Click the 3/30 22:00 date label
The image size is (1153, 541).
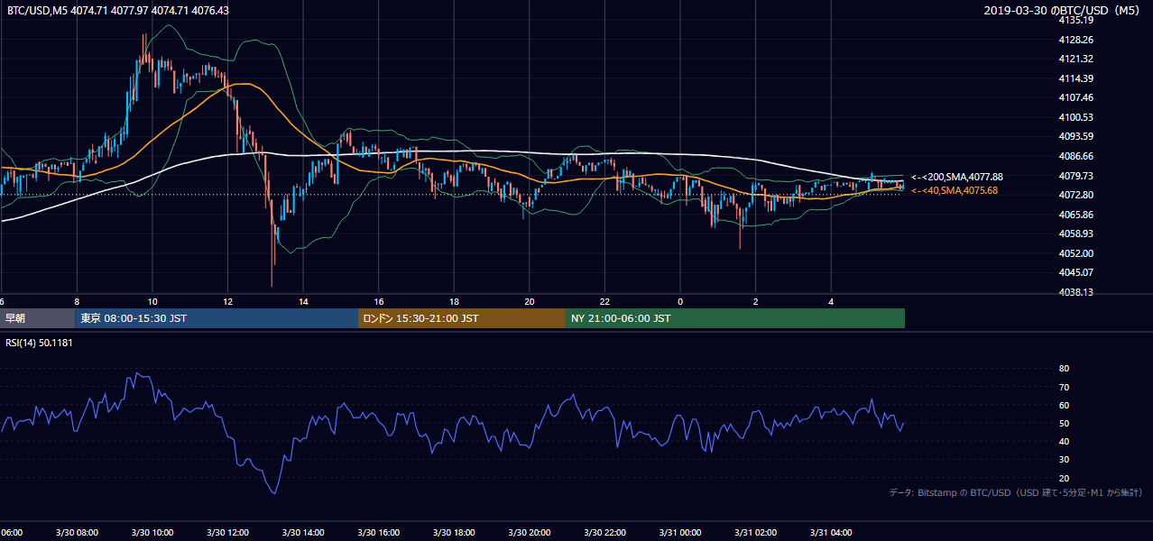604,533
